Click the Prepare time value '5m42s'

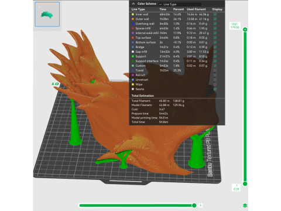click(163, 114)
